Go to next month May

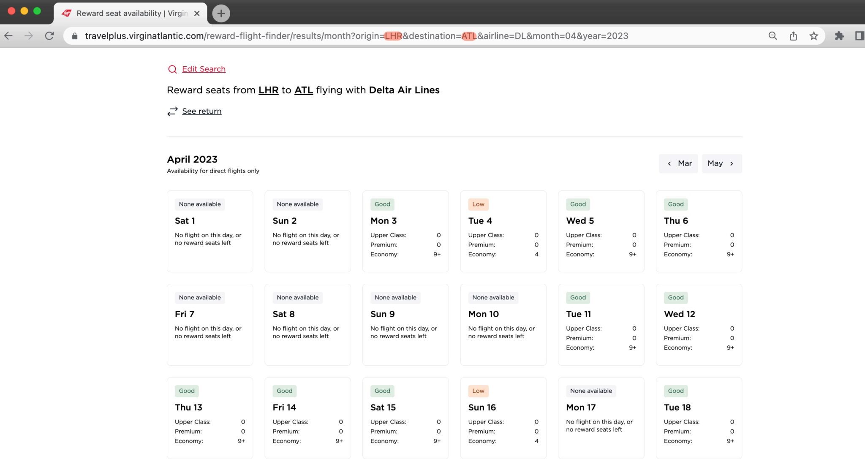(x=721, y=163)
